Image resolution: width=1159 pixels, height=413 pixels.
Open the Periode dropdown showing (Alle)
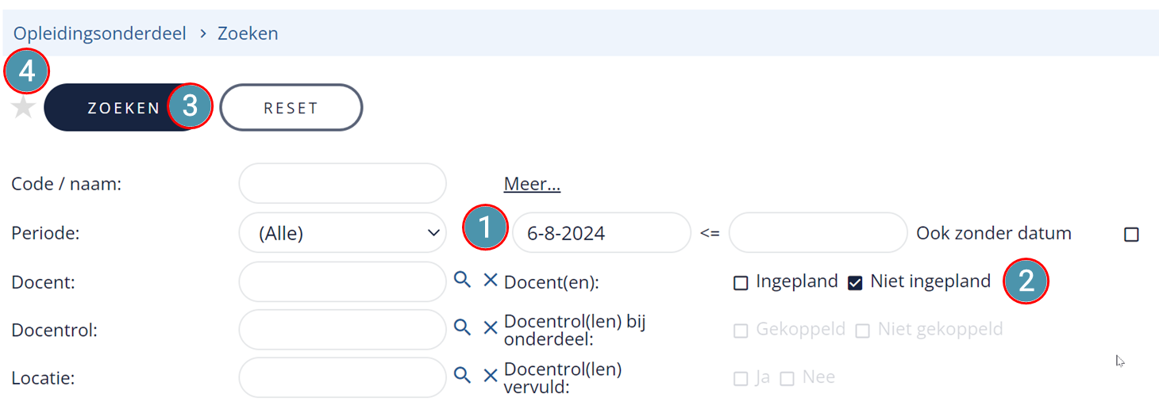tap(343, 233)
